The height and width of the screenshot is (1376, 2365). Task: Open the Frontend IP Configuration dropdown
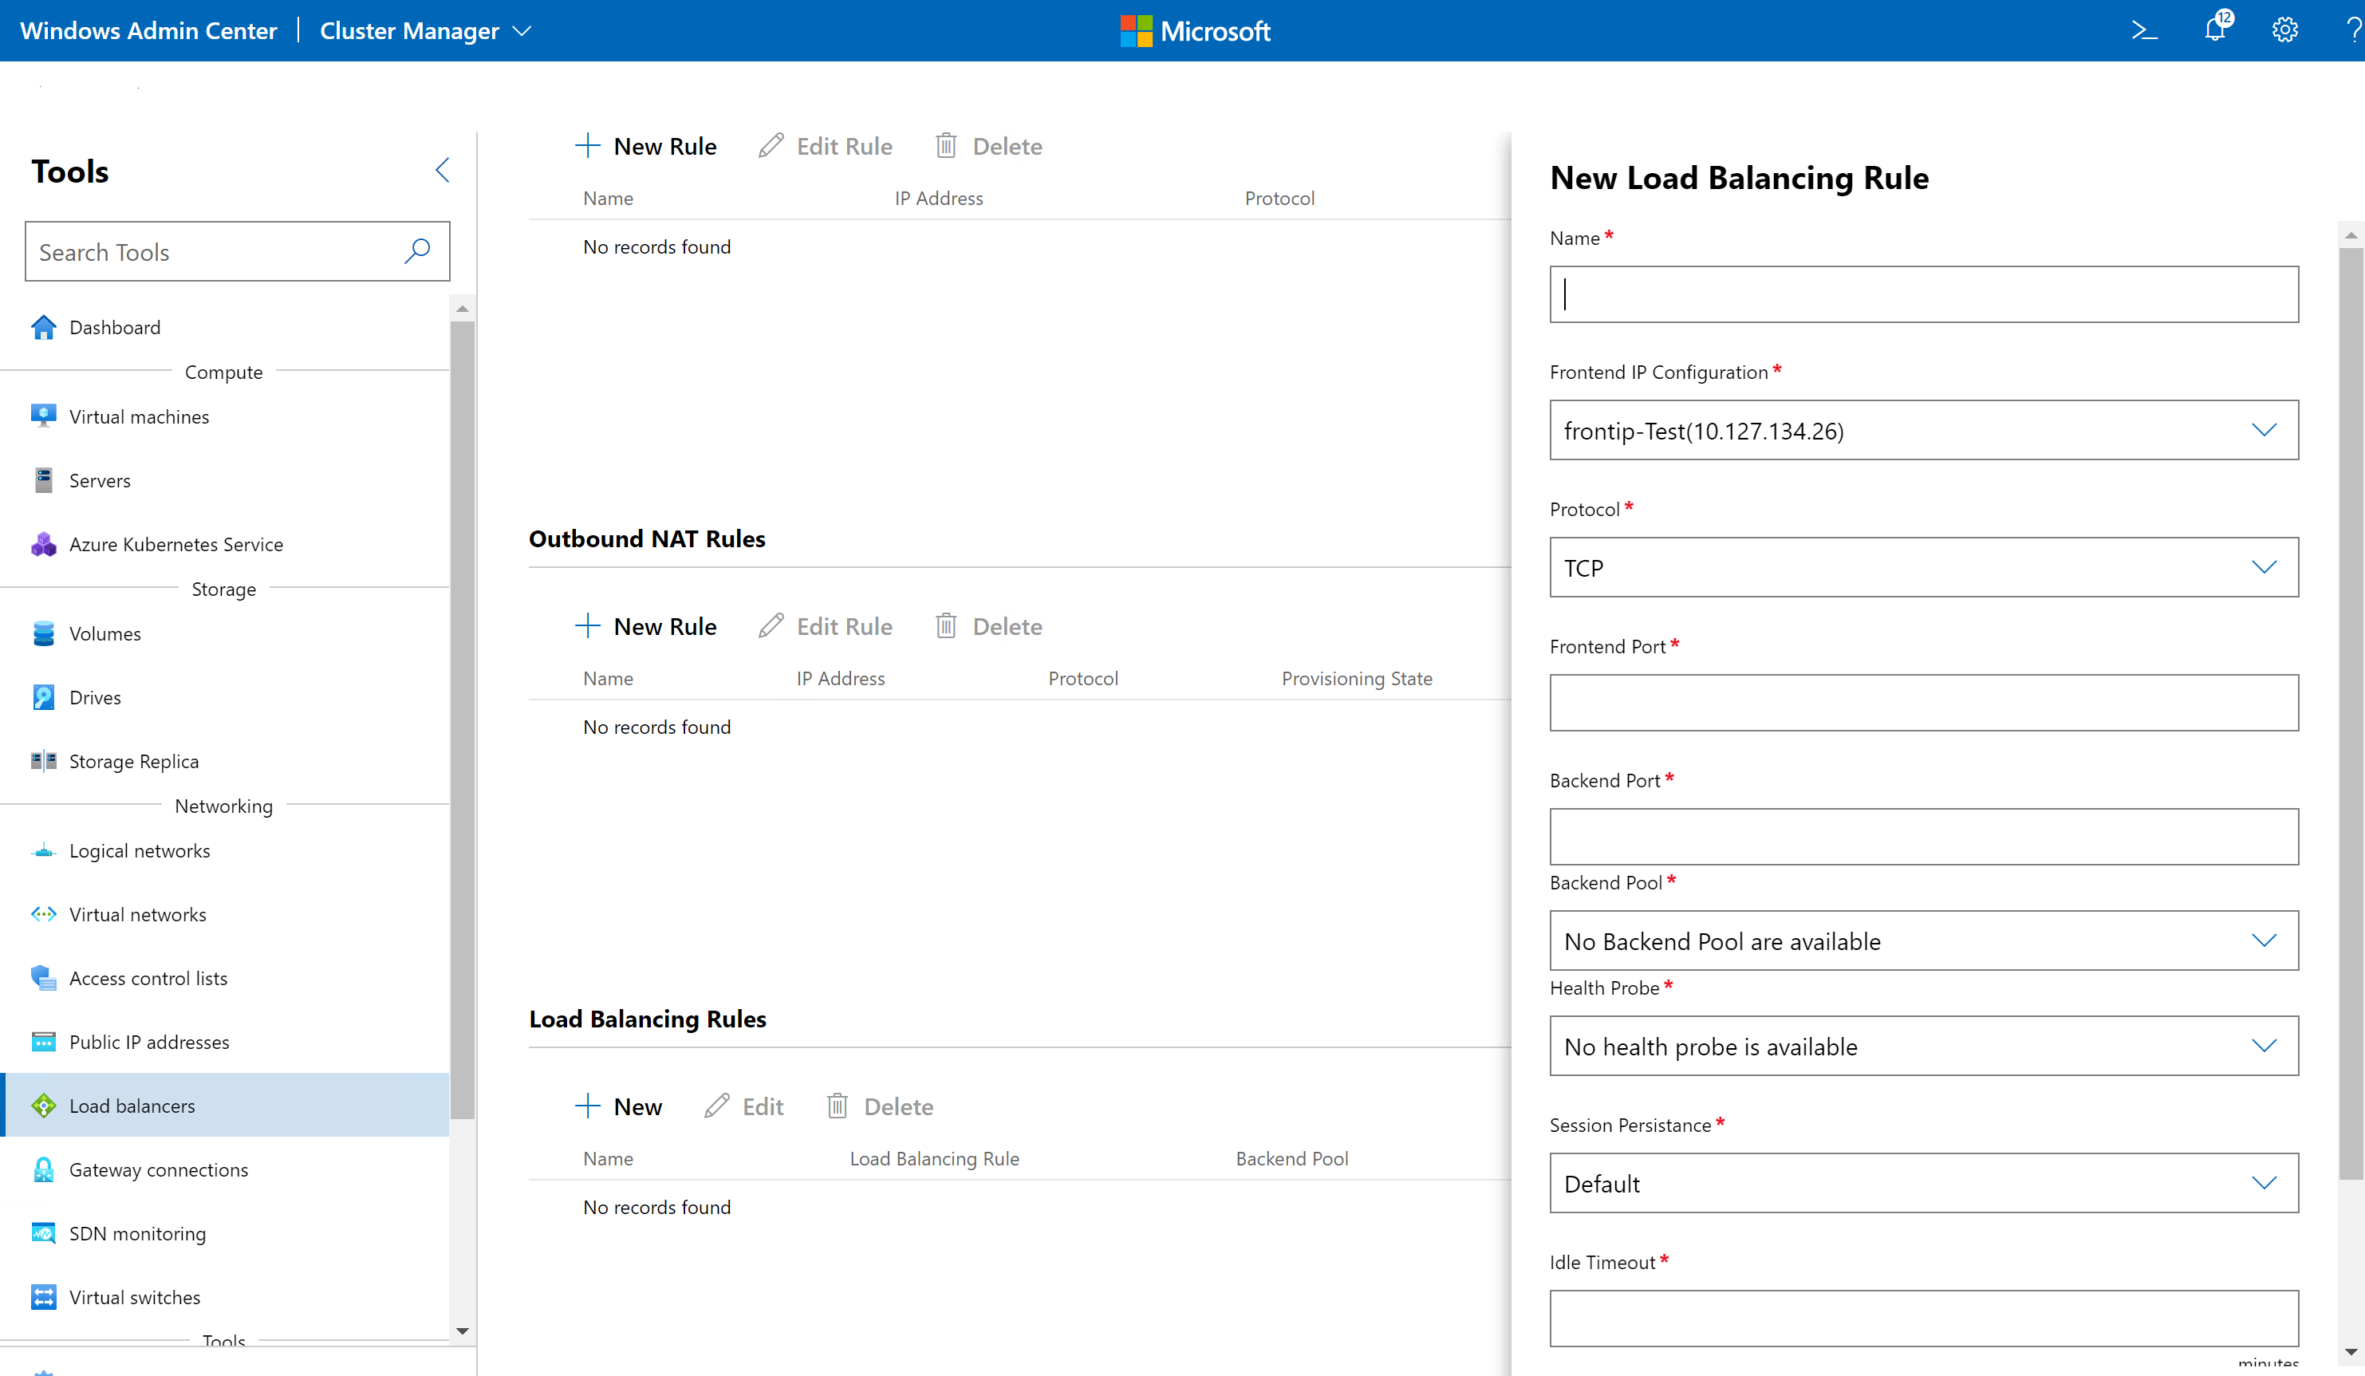(1923, 431)
